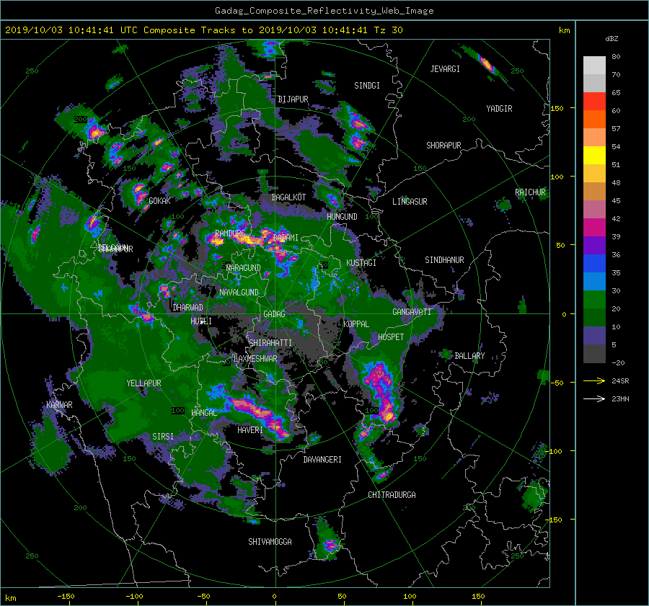Click the SHORAPUR city label
This screenshot has height=606, width=649.
point(443,146)
